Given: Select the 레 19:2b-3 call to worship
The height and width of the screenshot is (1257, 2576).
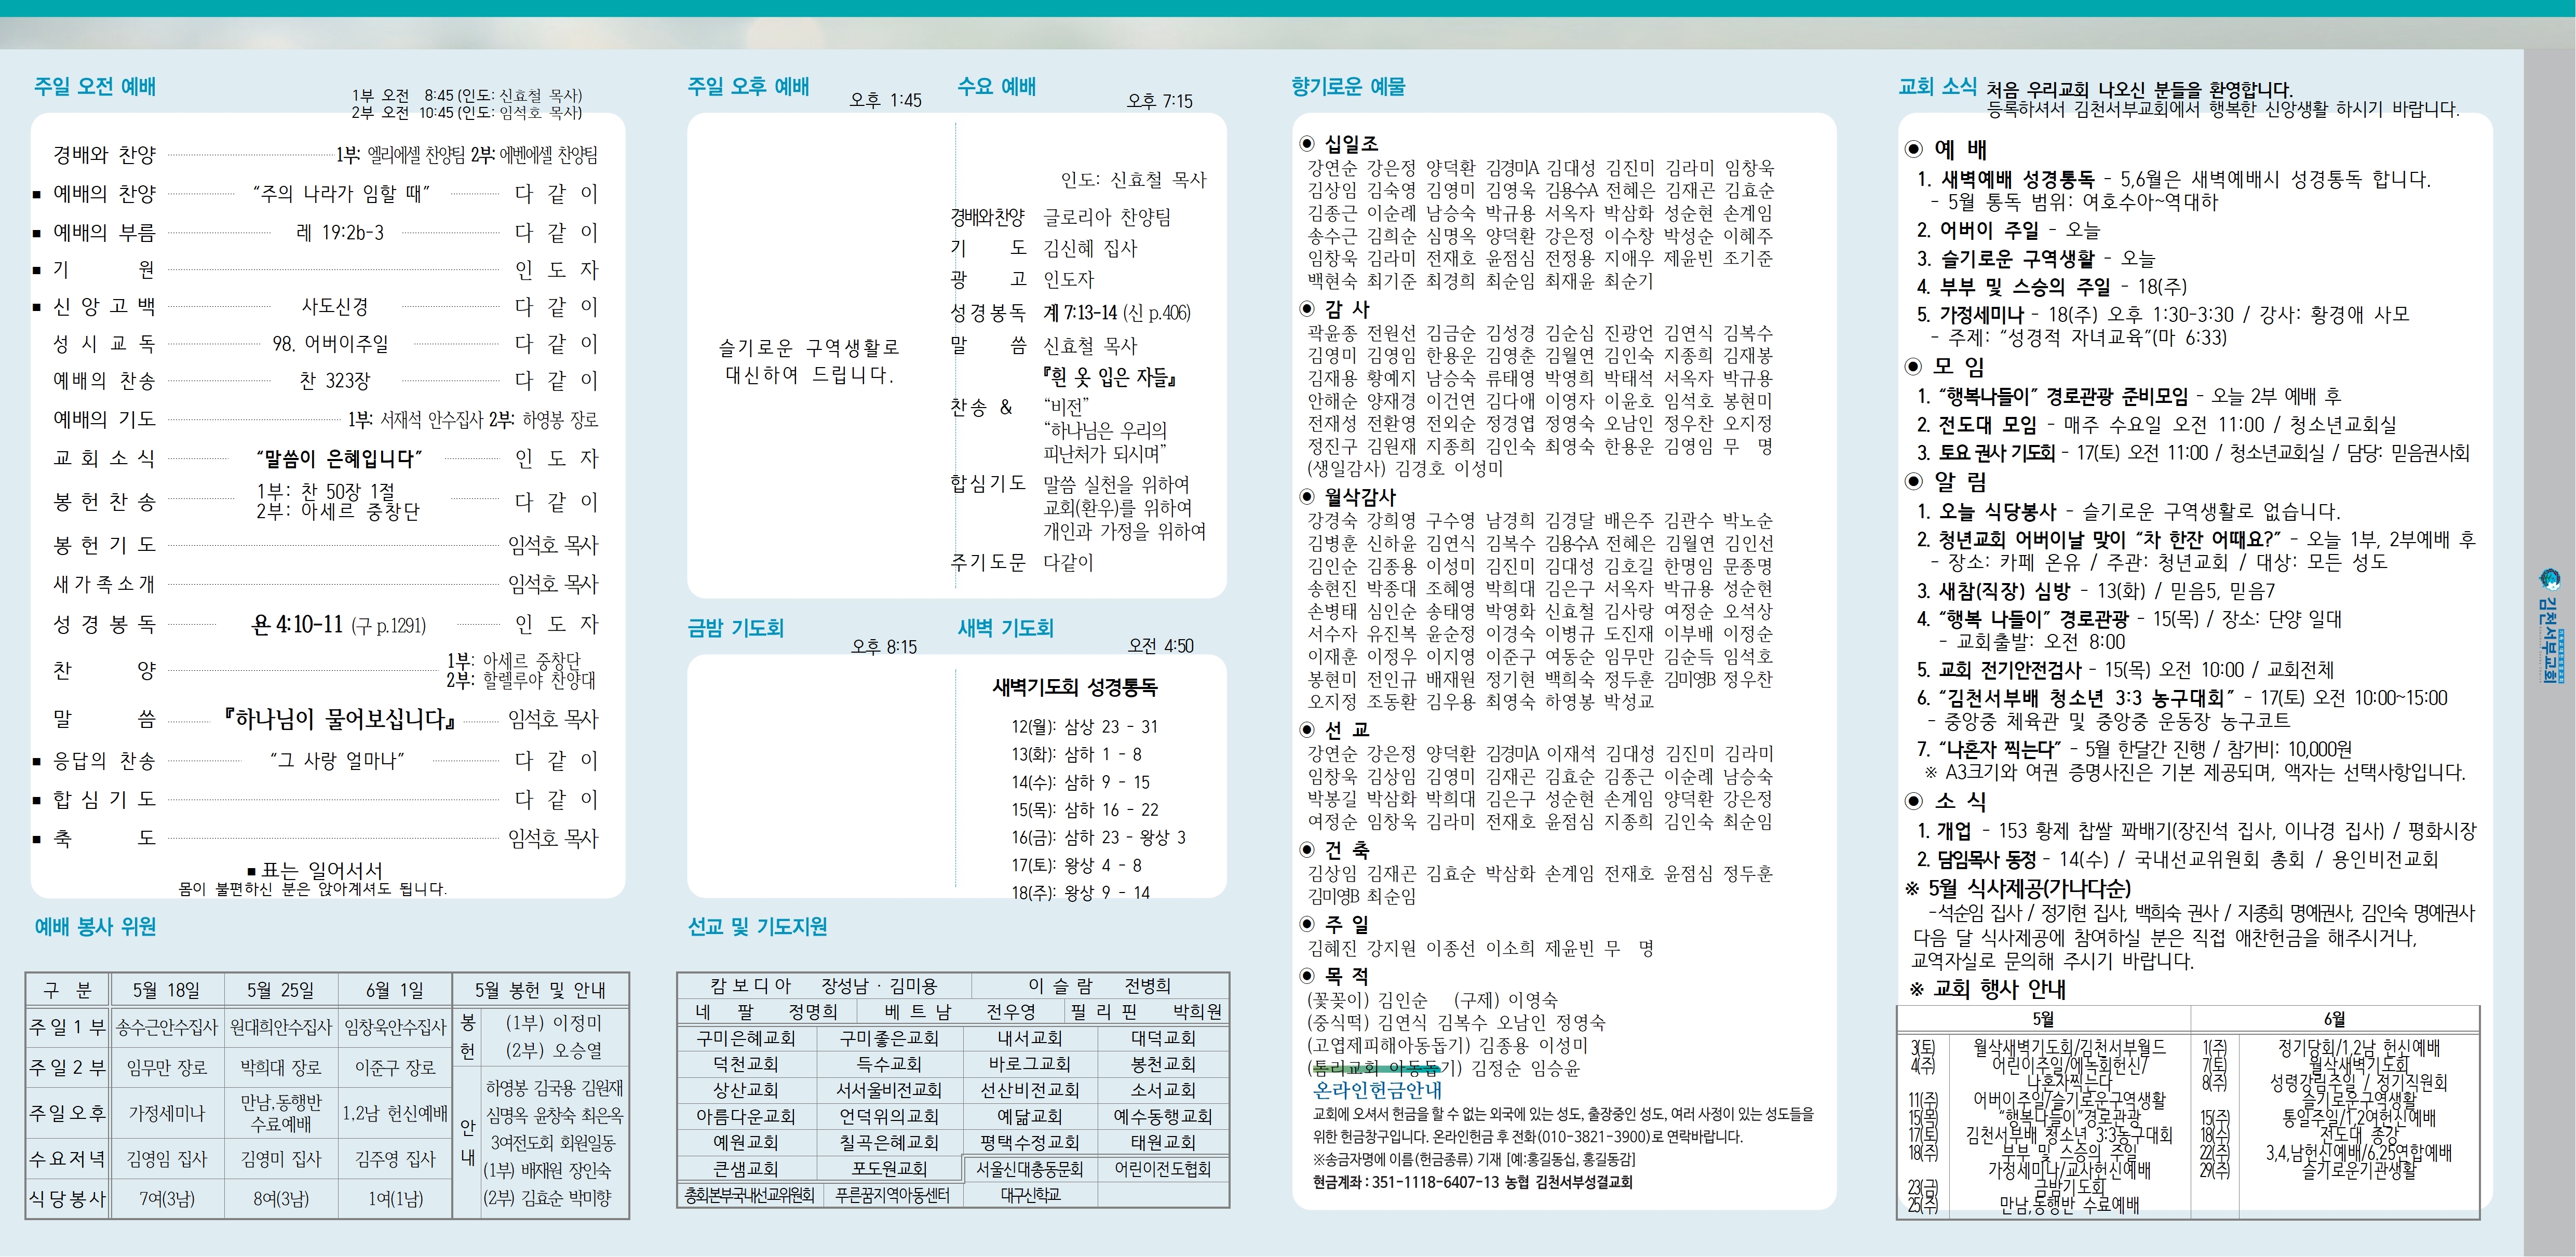Looking at the screenshot, I should [x=340, y=233].
